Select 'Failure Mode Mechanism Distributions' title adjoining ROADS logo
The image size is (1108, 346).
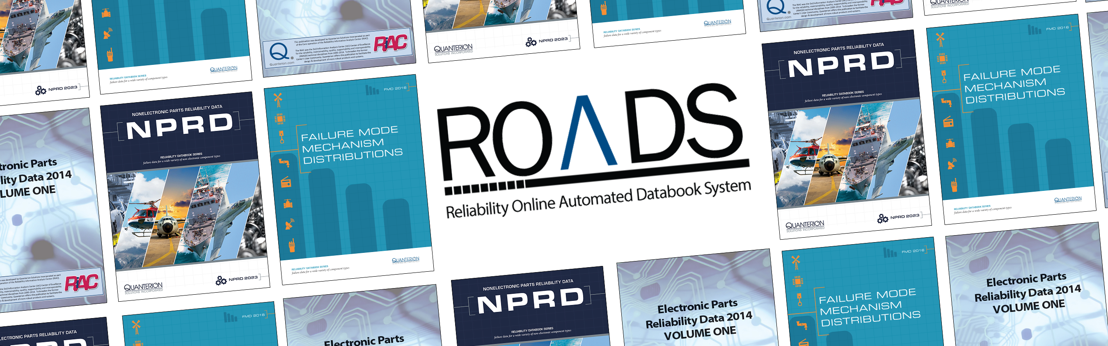[351, 144]
